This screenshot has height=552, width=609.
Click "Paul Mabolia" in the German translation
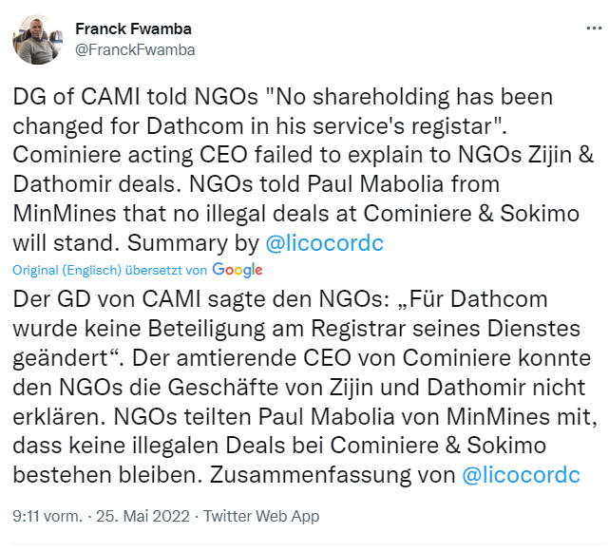click(227, 417)
